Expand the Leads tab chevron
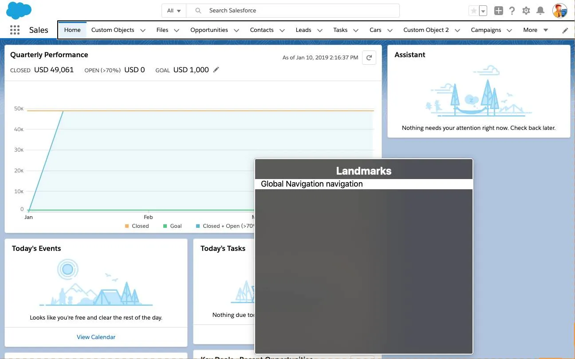This screenshot has height=359, width=575. (x=320, y=30)
